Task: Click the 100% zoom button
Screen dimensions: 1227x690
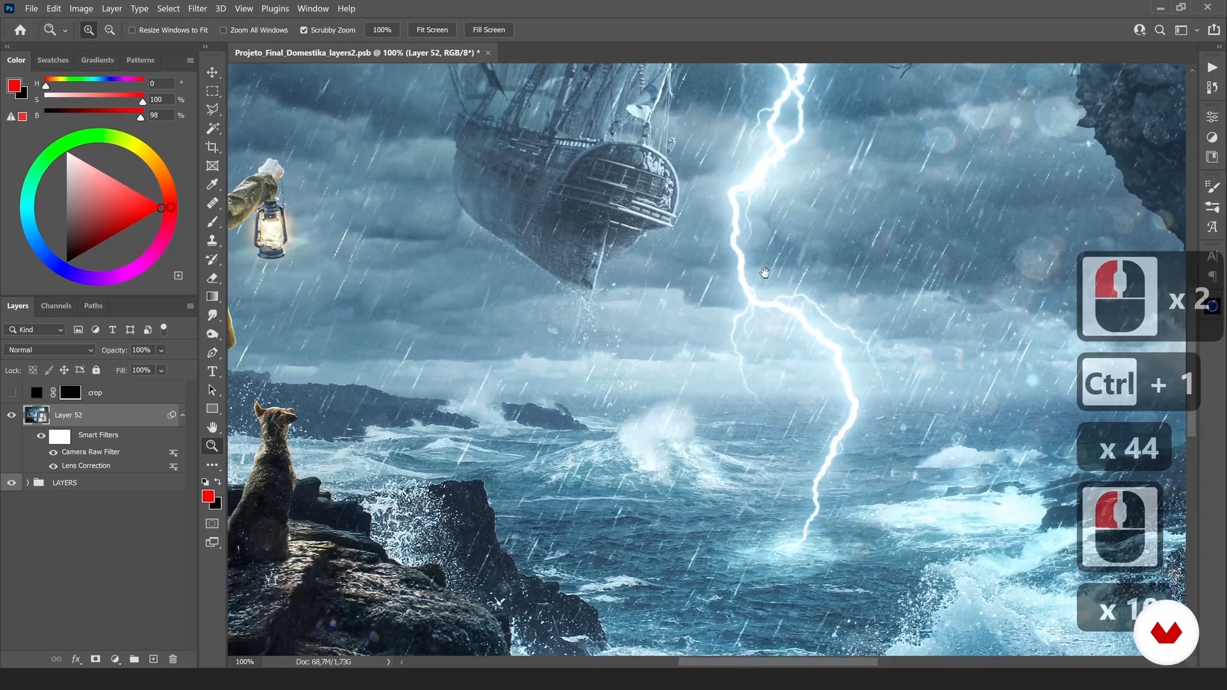Action: pyautogui.click(x=382, y=30)
